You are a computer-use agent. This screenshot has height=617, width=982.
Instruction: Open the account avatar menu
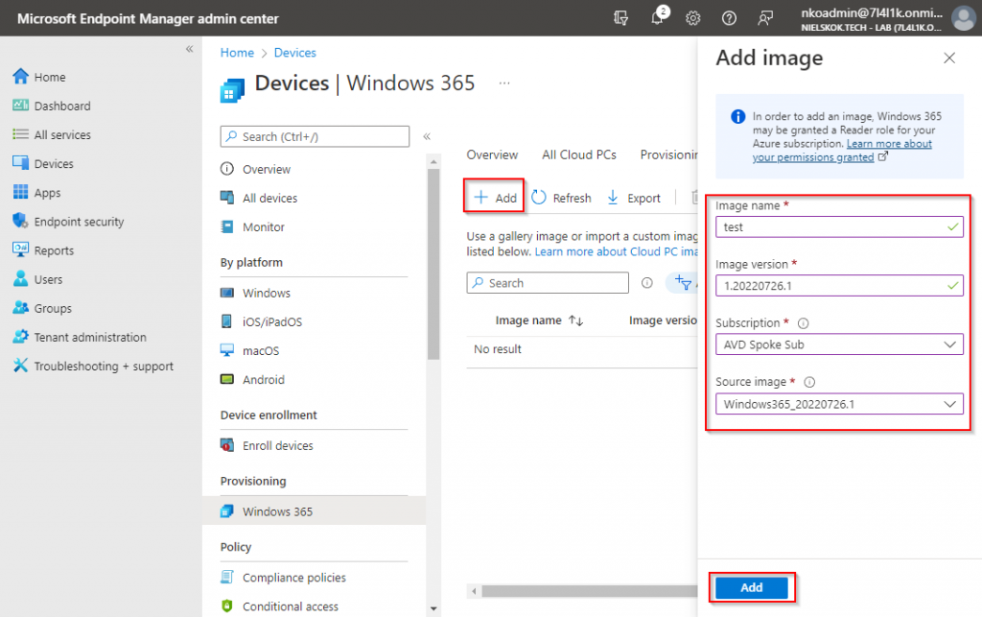point(963,17)
